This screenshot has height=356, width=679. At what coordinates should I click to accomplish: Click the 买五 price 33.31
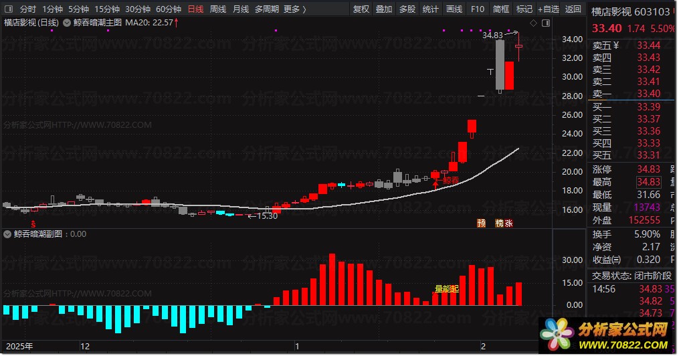[648, 155]
